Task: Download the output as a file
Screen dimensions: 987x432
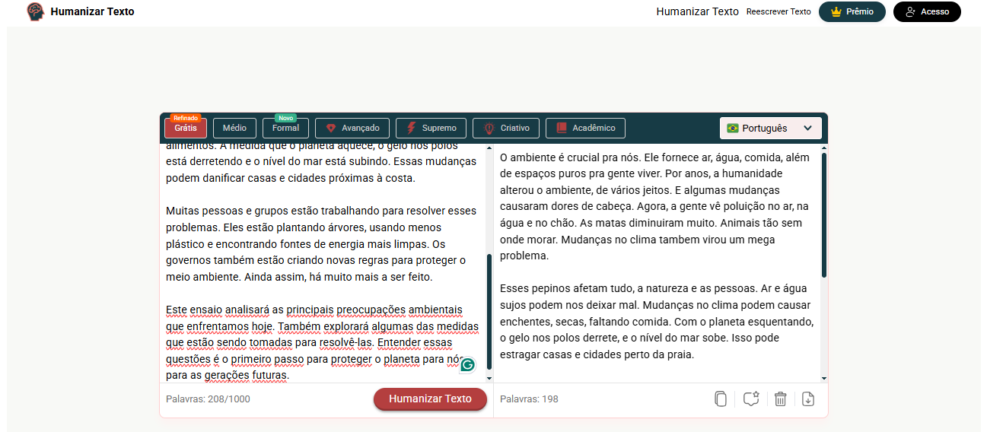Action: coord(808,399)
